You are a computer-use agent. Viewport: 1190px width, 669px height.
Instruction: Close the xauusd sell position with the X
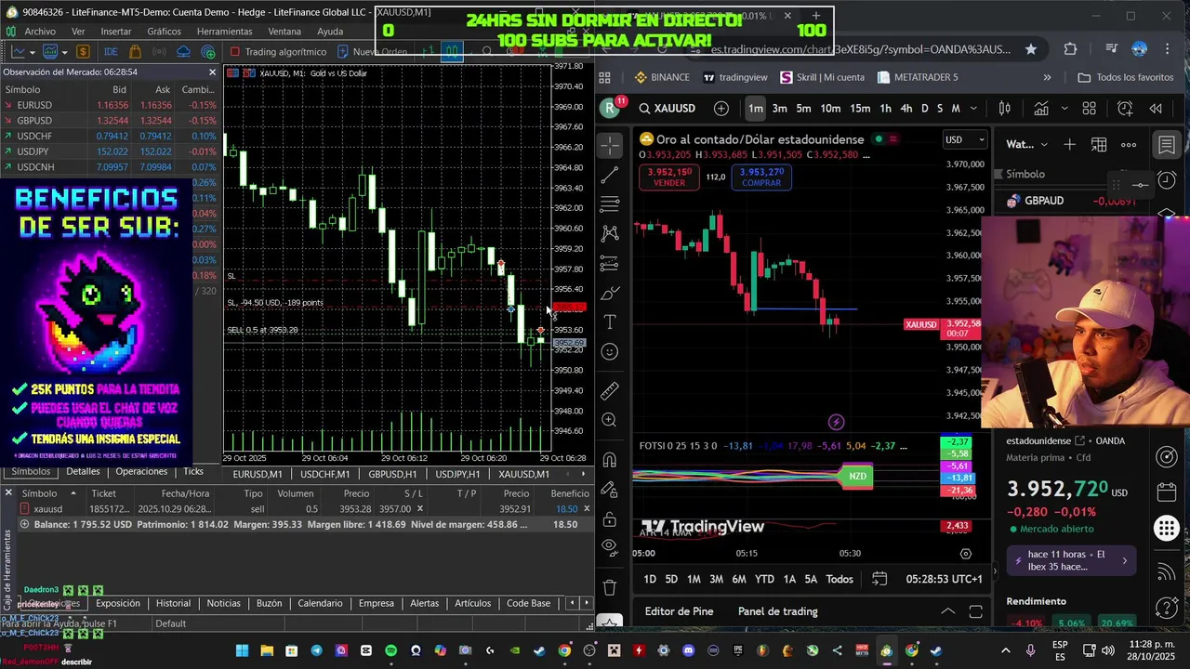click(x=586, y=508)
